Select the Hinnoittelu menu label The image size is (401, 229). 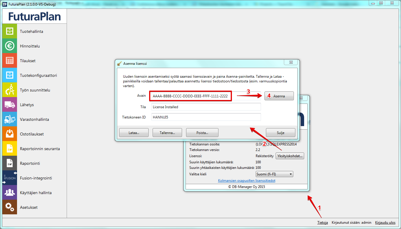click(x=30, y=46)
